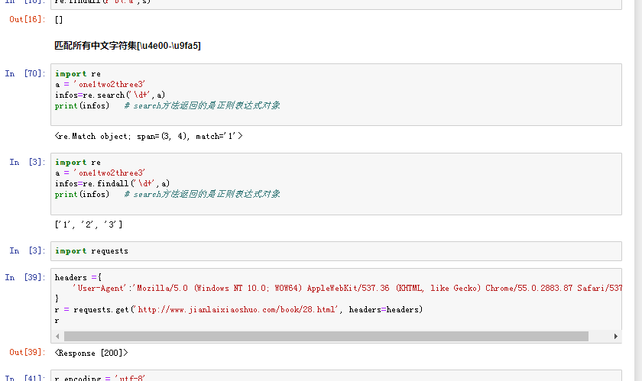
Task: Click the Response [200] output text
Action: tap(92, 353)
